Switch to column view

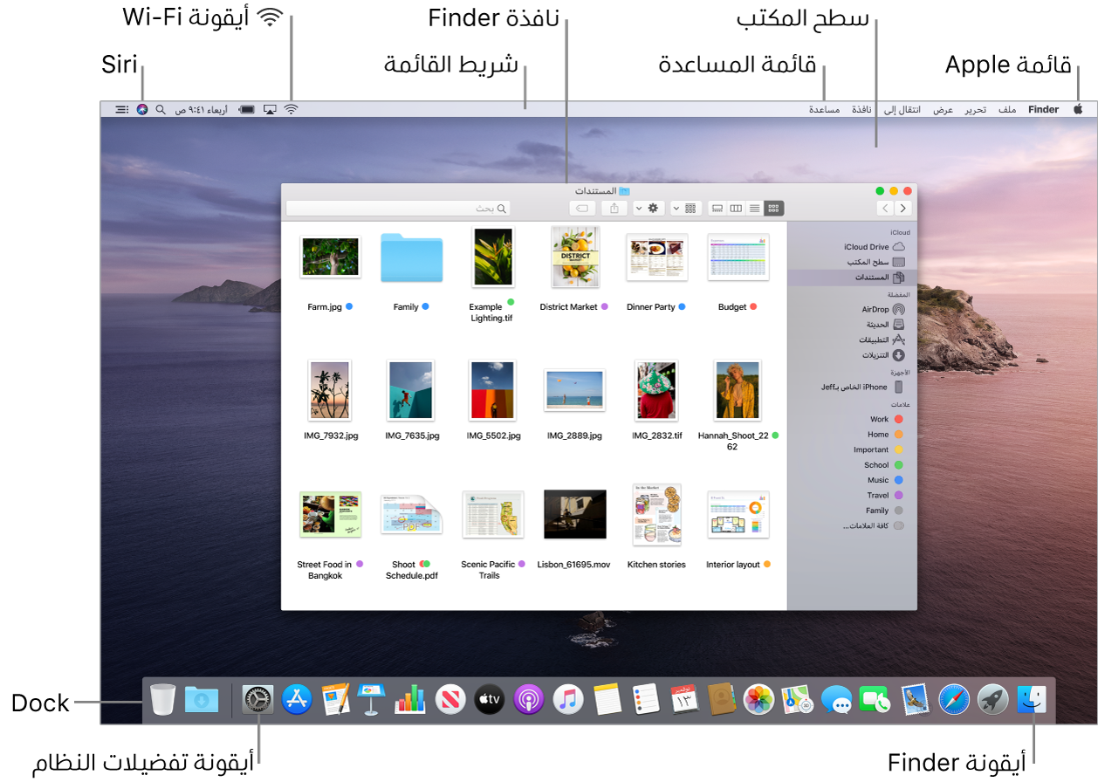pyautogui.click(x=738, y=208)
